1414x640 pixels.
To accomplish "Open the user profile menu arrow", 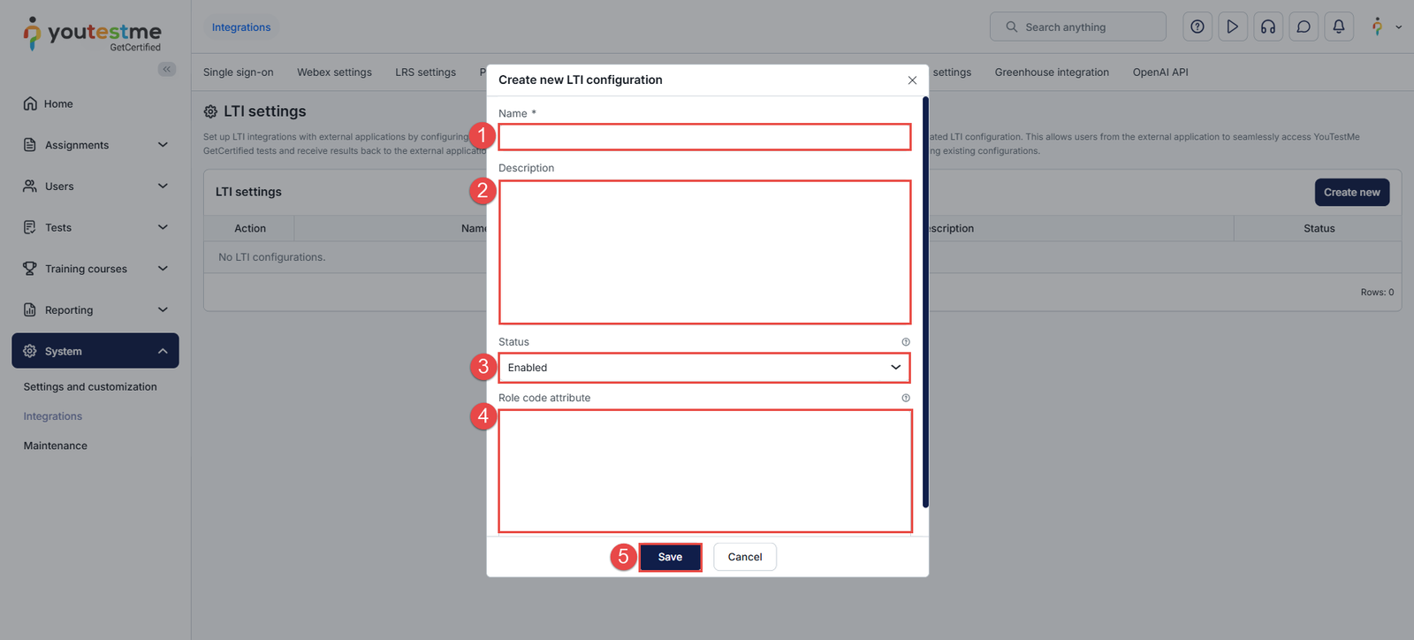I will tap(1398, 27).
